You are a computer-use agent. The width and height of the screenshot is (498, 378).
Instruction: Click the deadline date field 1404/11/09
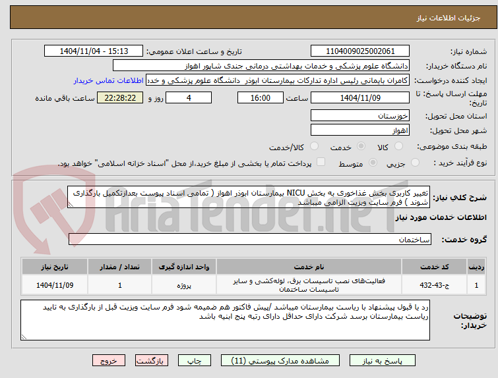(360, 97)
